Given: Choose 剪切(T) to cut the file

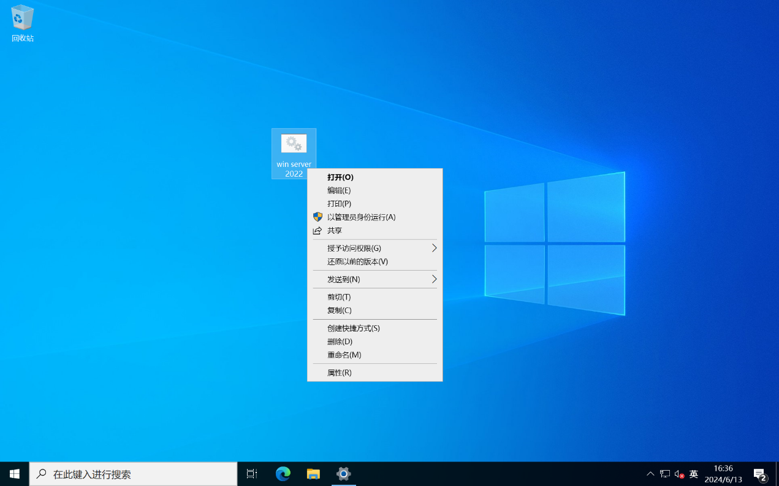Looking at the screenshot, I should click(374, 297).
